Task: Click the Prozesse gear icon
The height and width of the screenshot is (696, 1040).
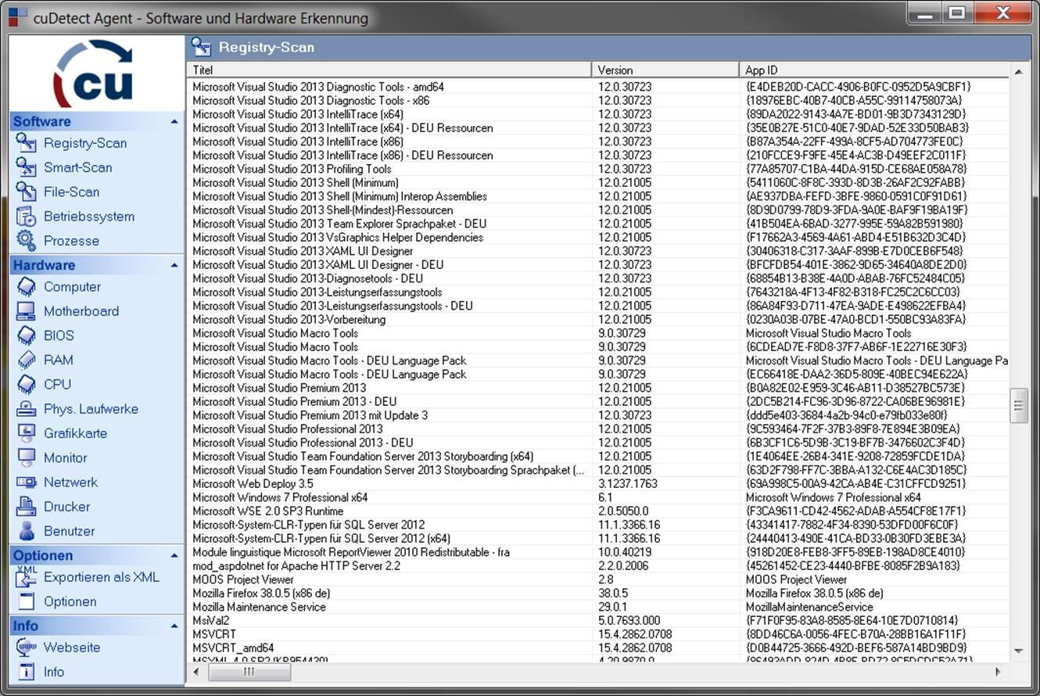Action: [x=27, y=241]
